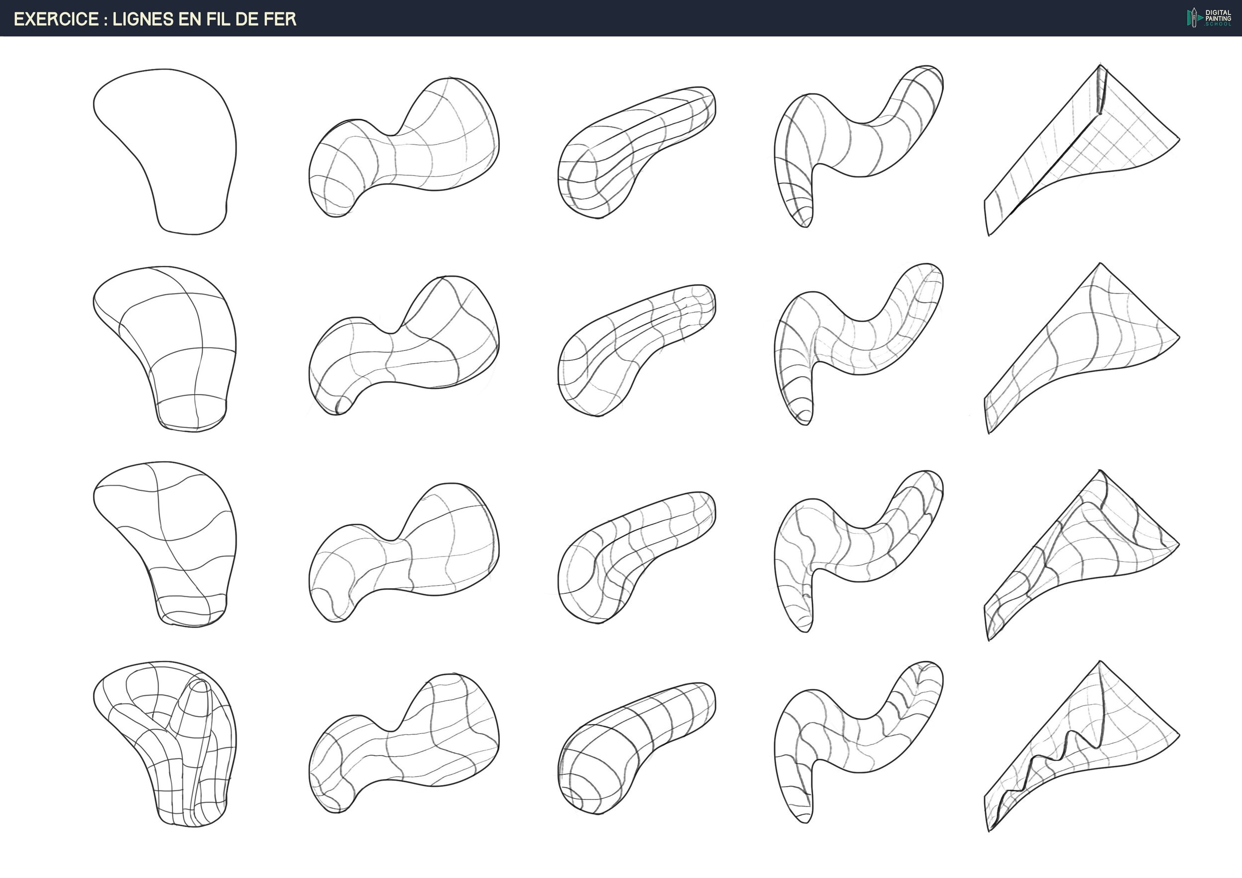Viewport: 1242px width, 878px height.
Task: Click the Digital Painting School logo
Action: (x=1209, y=18)
